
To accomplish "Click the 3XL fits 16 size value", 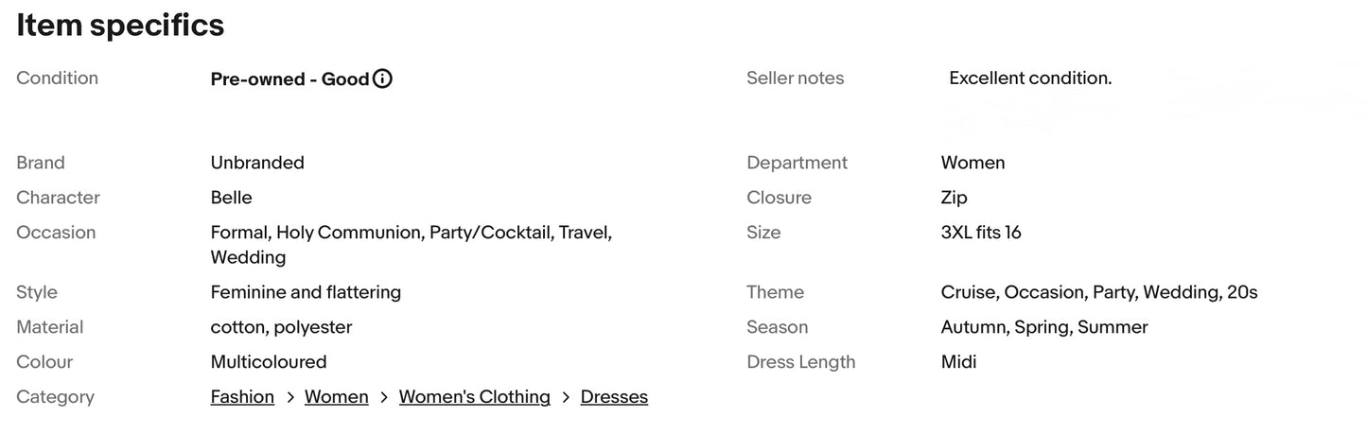I will tap(981, 233).
